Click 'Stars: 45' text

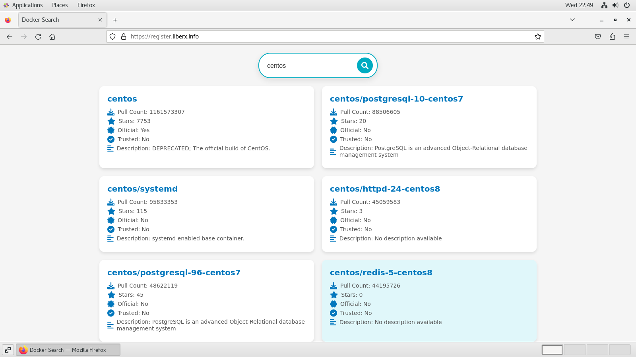(x=131, y=295)
